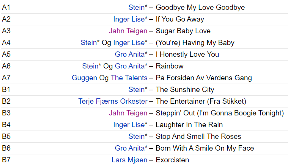Open Inger Lise link on track B4
Screen dimensions: 288x168
[129, 125]
